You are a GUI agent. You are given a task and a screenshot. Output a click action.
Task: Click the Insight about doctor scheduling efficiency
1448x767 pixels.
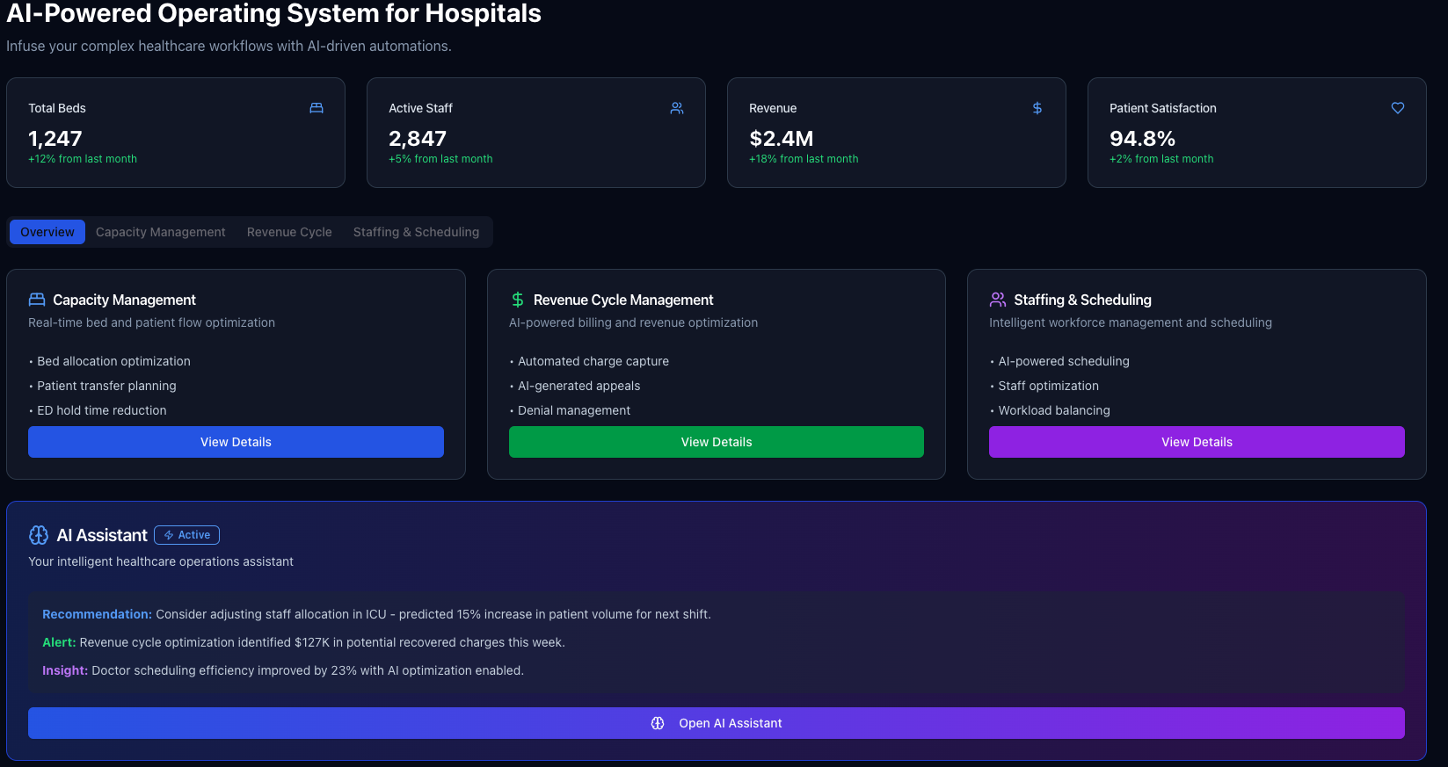coord(283,670)
